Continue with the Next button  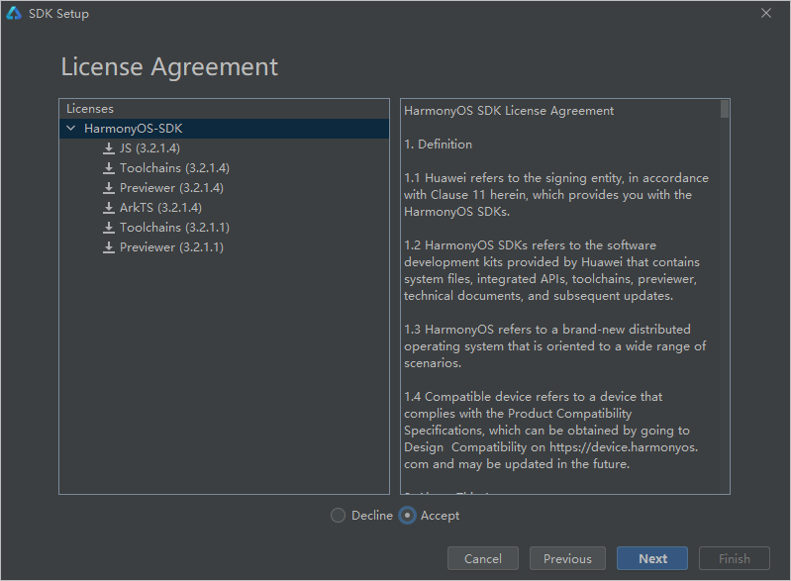tap(652, 558)
